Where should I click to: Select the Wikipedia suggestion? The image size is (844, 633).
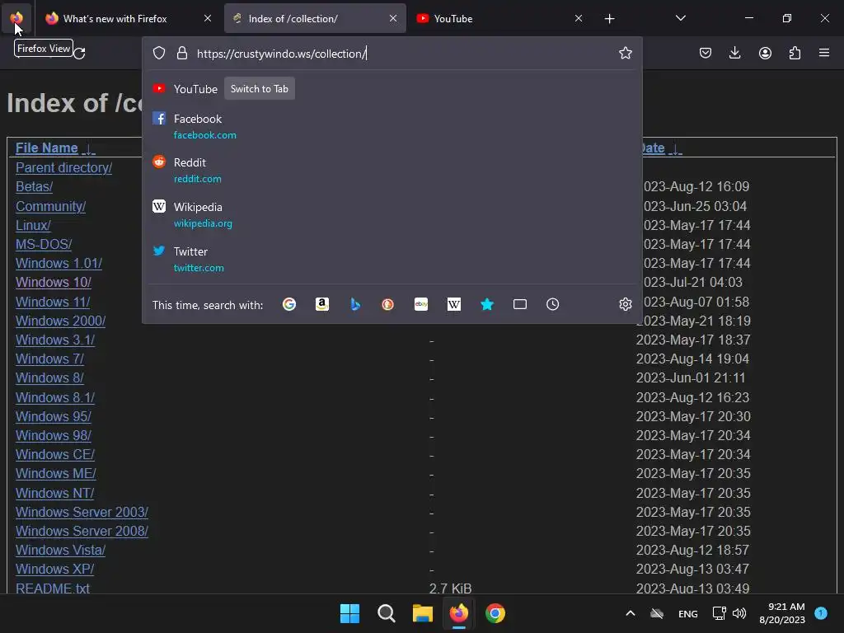pyautogui.click(x=392, y=215)
